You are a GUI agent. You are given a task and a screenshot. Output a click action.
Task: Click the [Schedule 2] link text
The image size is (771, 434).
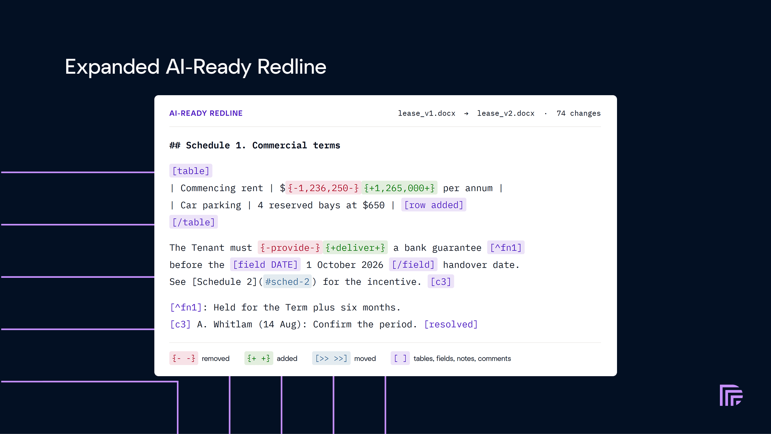224,281
